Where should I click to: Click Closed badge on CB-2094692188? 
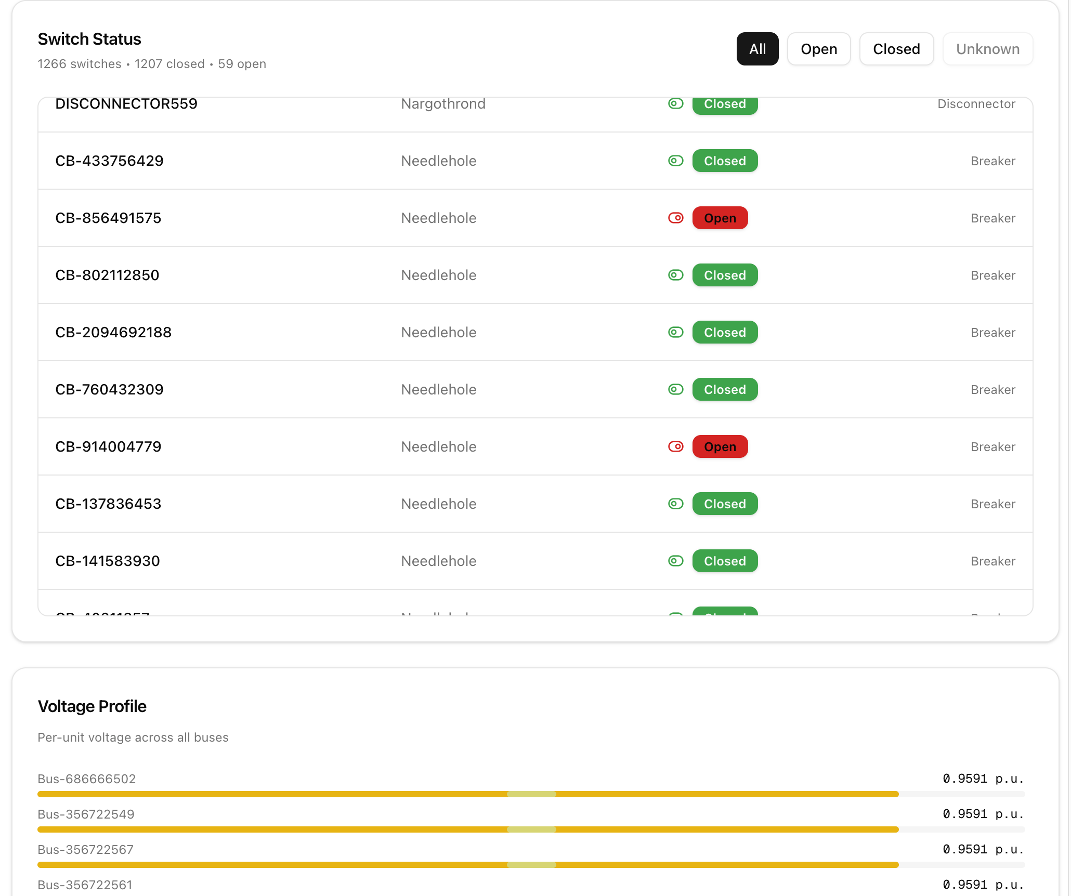[x=724, y=332]
